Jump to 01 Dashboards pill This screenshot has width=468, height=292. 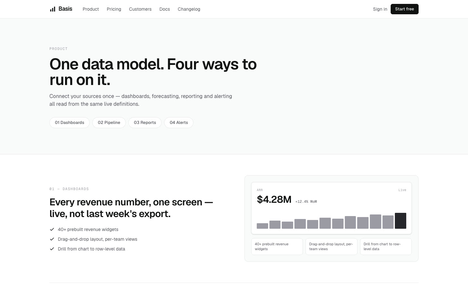coord(70,123)
